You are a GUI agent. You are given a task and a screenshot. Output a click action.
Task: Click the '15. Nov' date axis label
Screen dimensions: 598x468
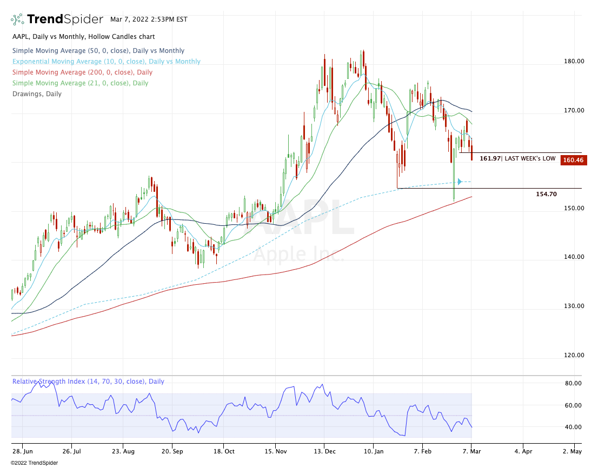coord(275,451)
